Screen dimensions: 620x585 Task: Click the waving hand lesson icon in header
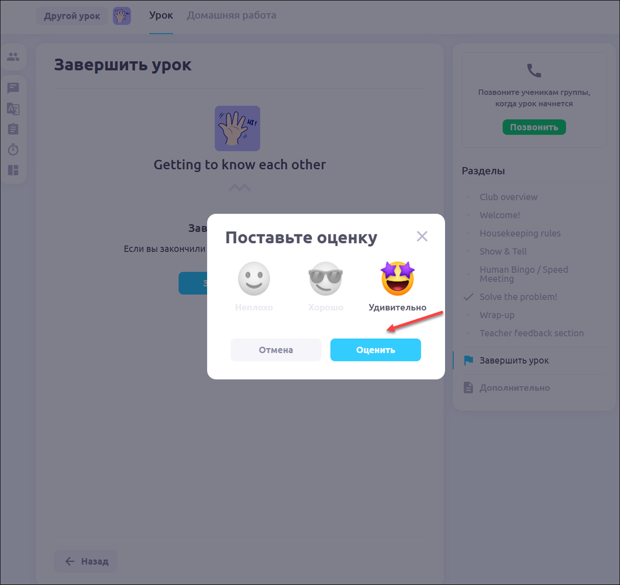pyautogui.click(x=122, y=16)
